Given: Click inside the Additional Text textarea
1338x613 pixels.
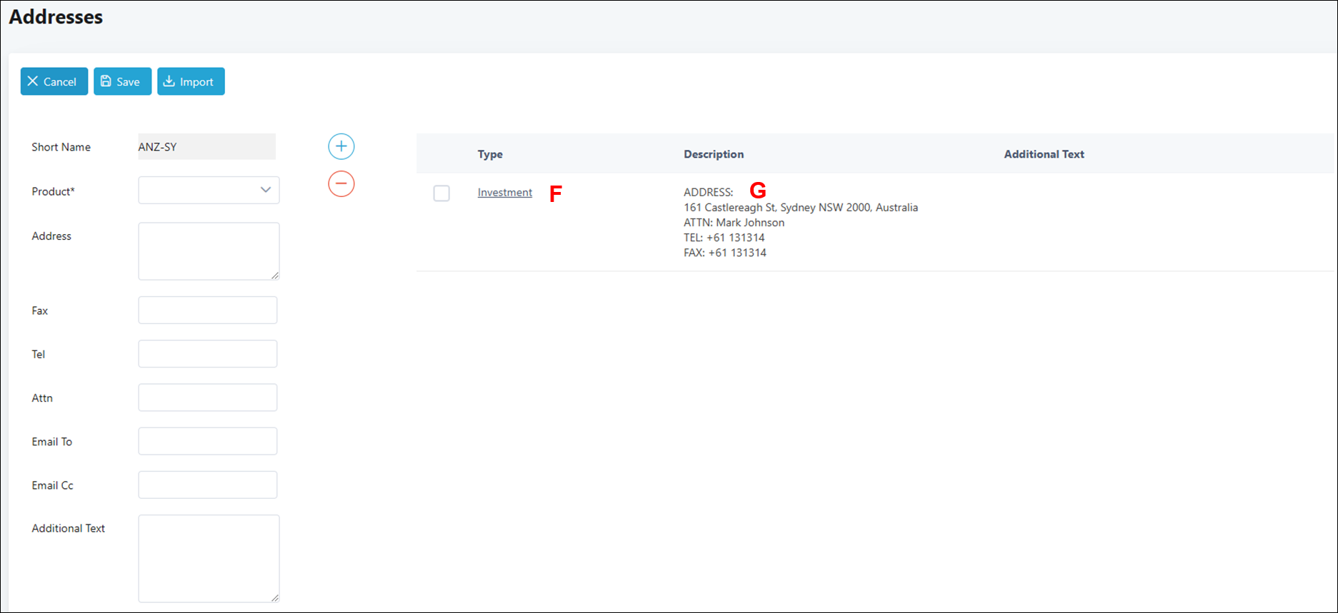Looking at the screenshot, I should (208, 558).
